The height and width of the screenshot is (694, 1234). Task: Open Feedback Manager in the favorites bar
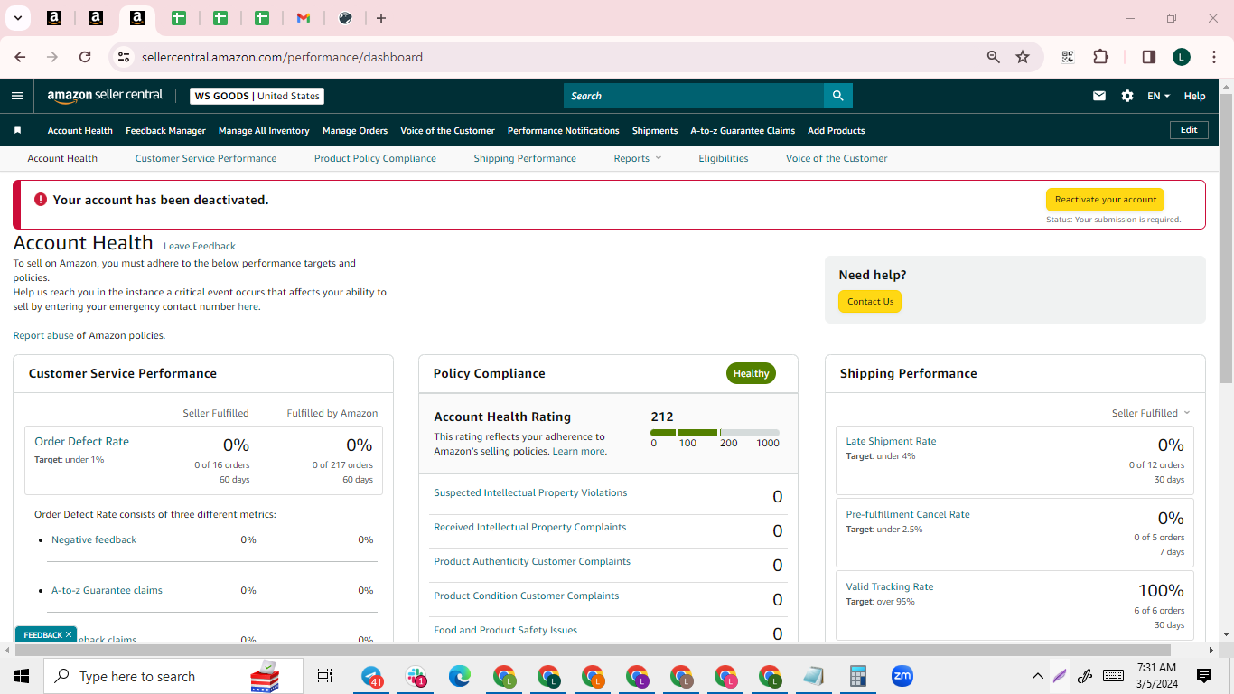165,130
